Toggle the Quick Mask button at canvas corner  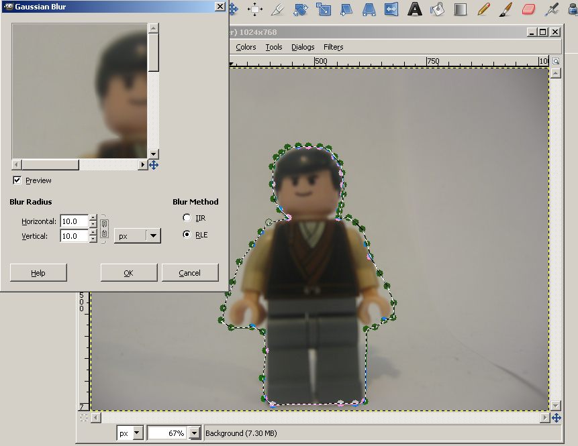pos(84,418)
